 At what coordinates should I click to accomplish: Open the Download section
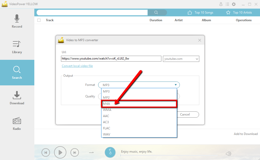(x=17, y=97)
